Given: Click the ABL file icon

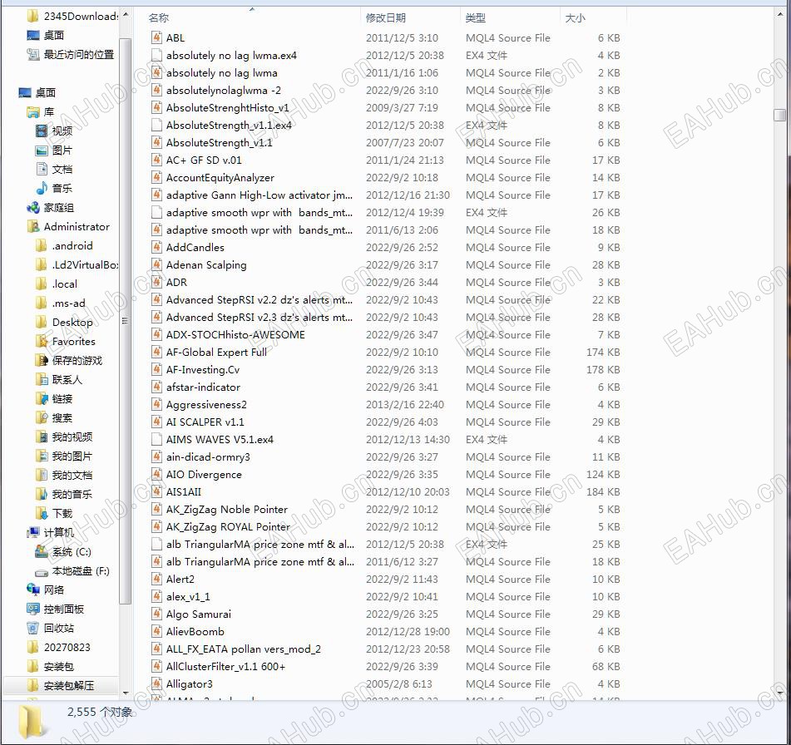Looking at the screenshot, I should coord(156,37).
